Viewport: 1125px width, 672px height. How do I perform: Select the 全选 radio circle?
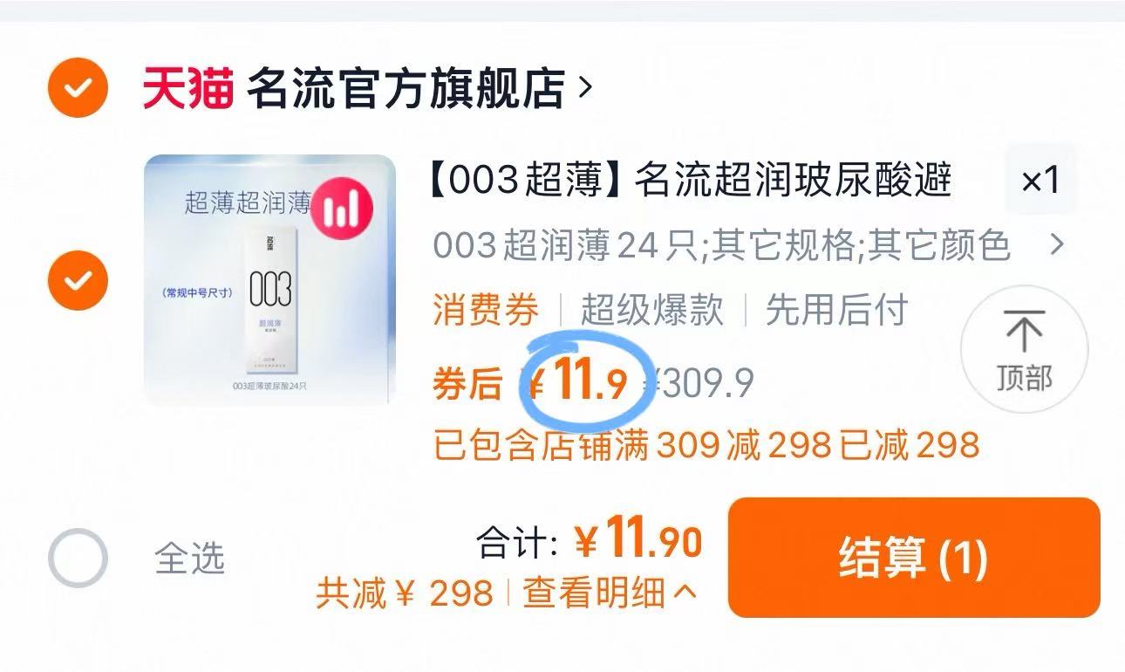tap(78, 557)
